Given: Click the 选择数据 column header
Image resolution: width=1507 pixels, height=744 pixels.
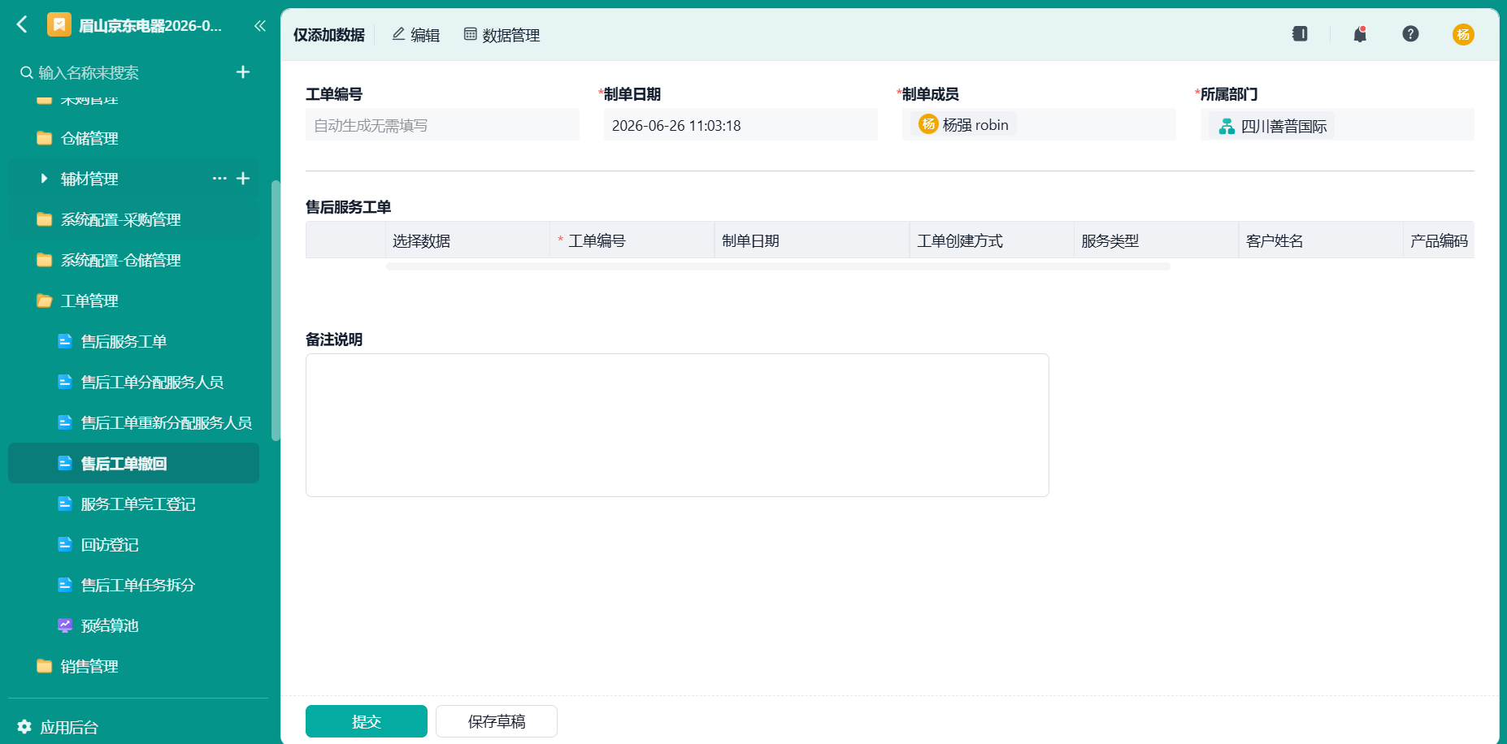Looking at the screenshot, I should 467,240.
